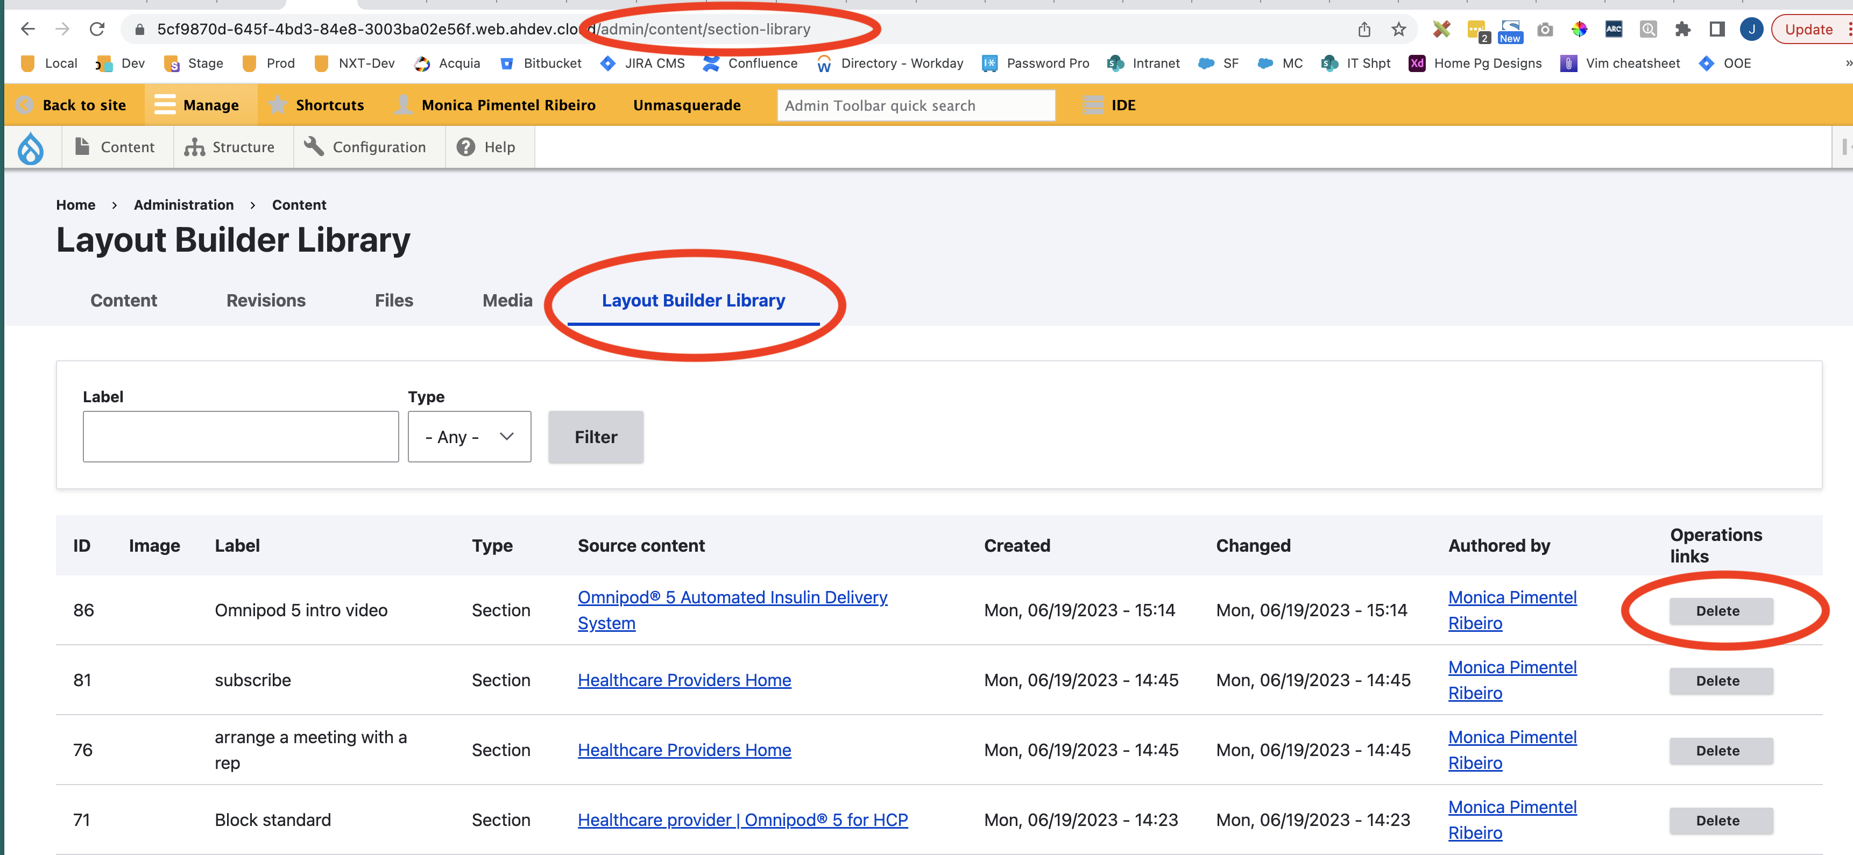The image size is (1853, 855).
Task: Open the Prod bookmark
Action: pyautogui.click(x=269, y=63)
